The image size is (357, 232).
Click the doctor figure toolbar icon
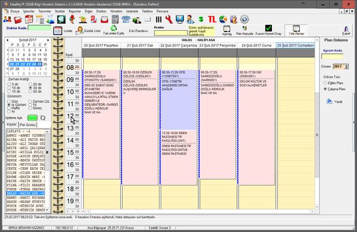(190, 20)
